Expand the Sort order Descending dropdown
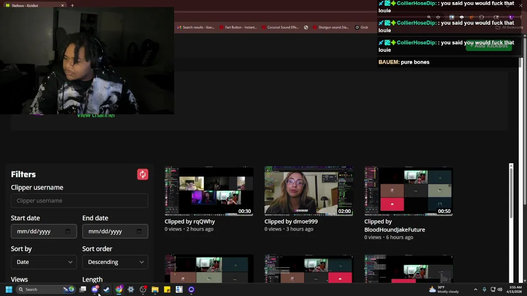The image size is (527, 296). click(115, 262)
